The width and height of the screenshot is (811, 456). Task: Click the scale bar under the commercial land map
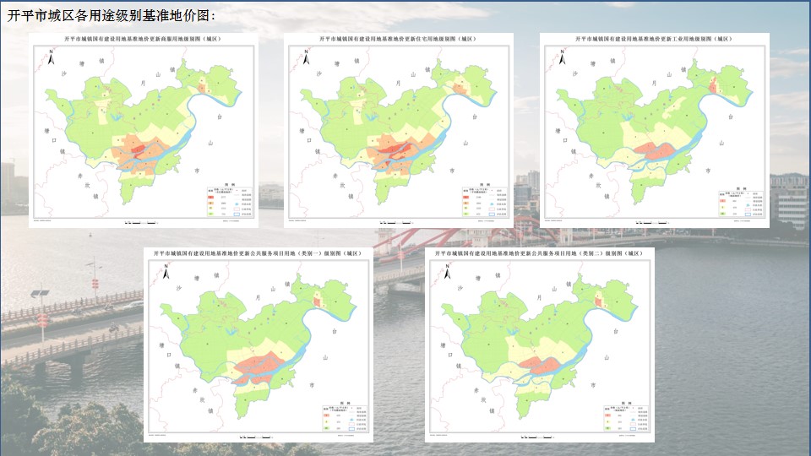click(142, 223)
